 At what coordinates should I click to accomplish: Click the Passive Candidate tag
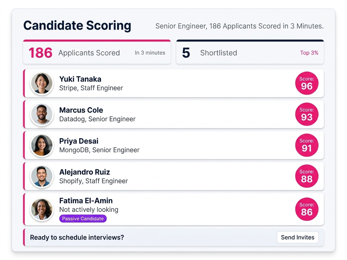click(x=83, y=219)
